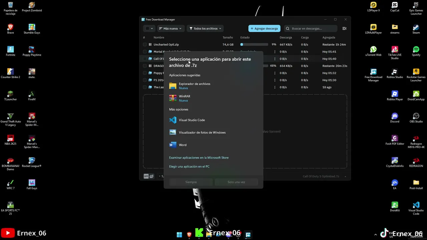
Task: Toggle the OFF switch in the status bar
Action: 146,176
